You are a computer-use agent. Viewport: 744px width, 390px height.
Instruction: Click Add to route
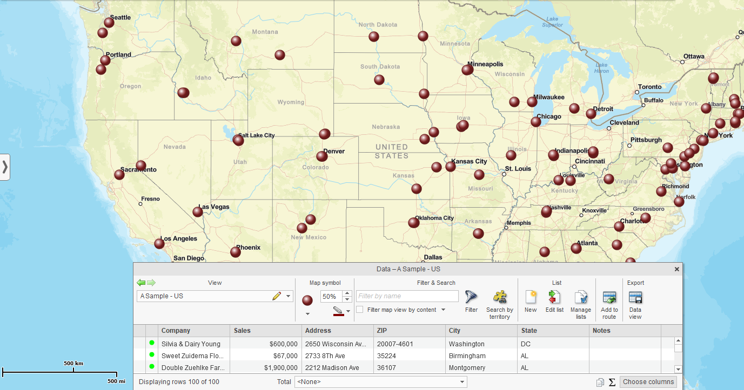[x=609, y=297]
